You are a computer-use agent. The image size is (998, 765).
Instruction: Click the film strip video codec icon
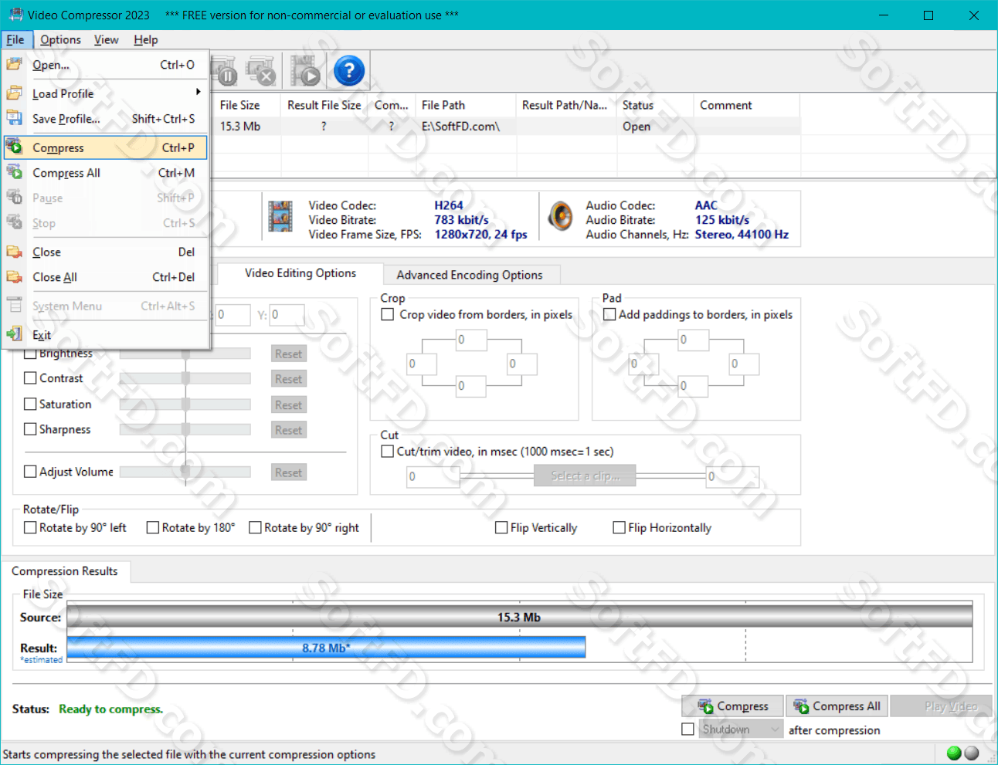[x=280, y=217]
